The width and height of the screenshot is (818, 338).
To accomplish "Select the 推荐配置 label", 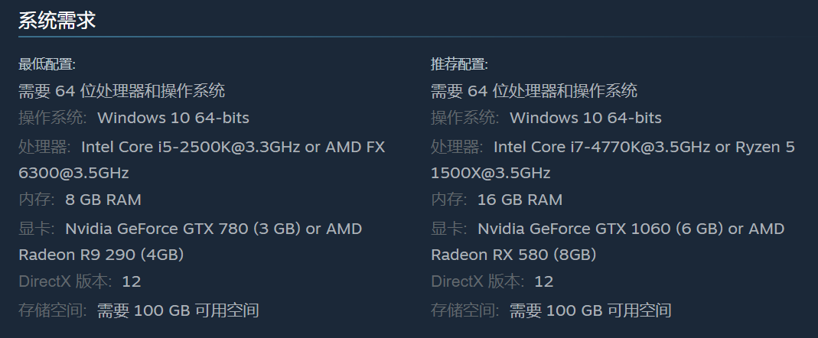I will [459, 65].
